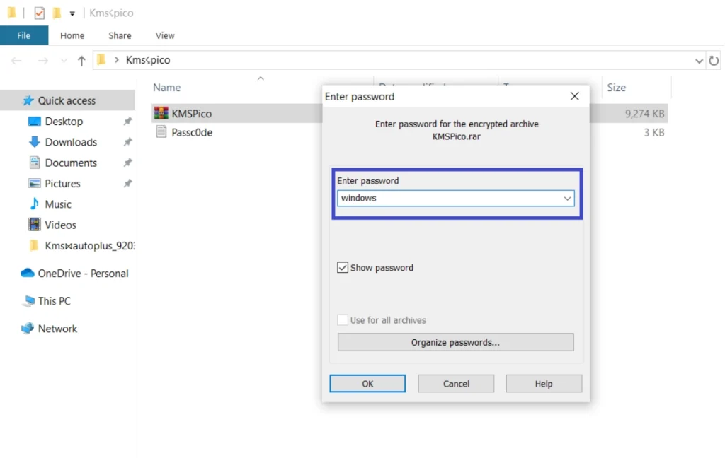Switch to the View ribbon tab
The height and width of the screenshot is (458, 725).
point(164,35)
